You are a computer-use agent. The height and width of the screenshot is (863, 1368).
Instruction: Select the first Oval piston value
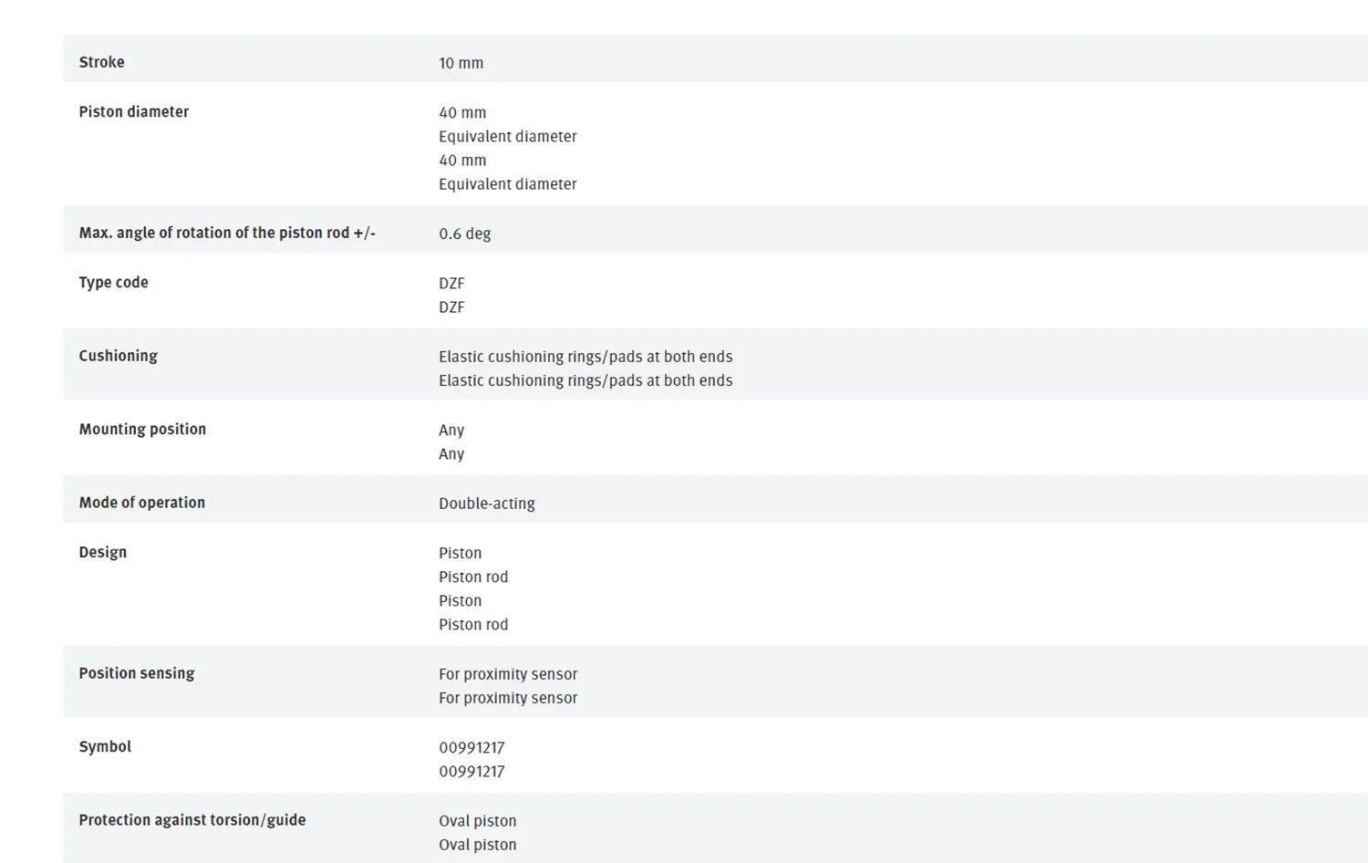[477, 821]
